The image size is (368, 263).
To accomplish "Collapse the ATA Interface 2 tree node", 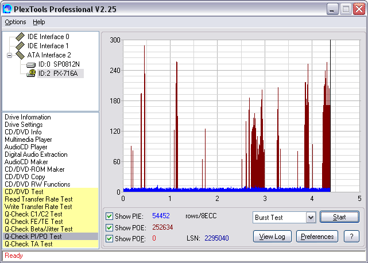I will point(9,55).
